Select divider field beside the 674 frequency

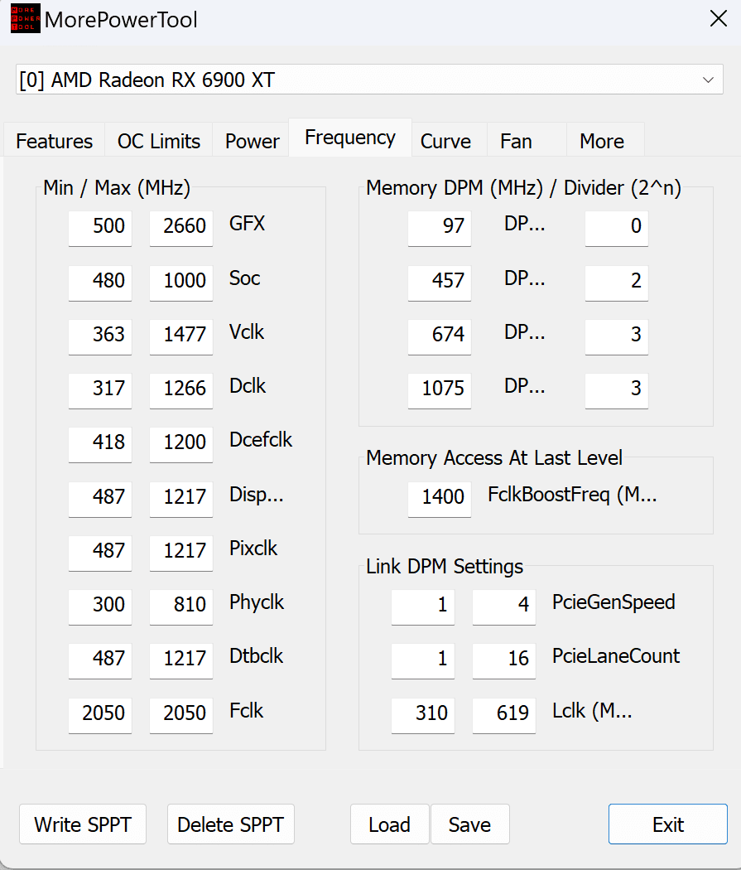pos(617,336)
